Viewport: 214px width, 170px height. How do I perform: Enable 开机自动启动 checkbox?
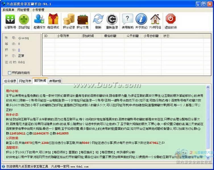pos(10,73)
